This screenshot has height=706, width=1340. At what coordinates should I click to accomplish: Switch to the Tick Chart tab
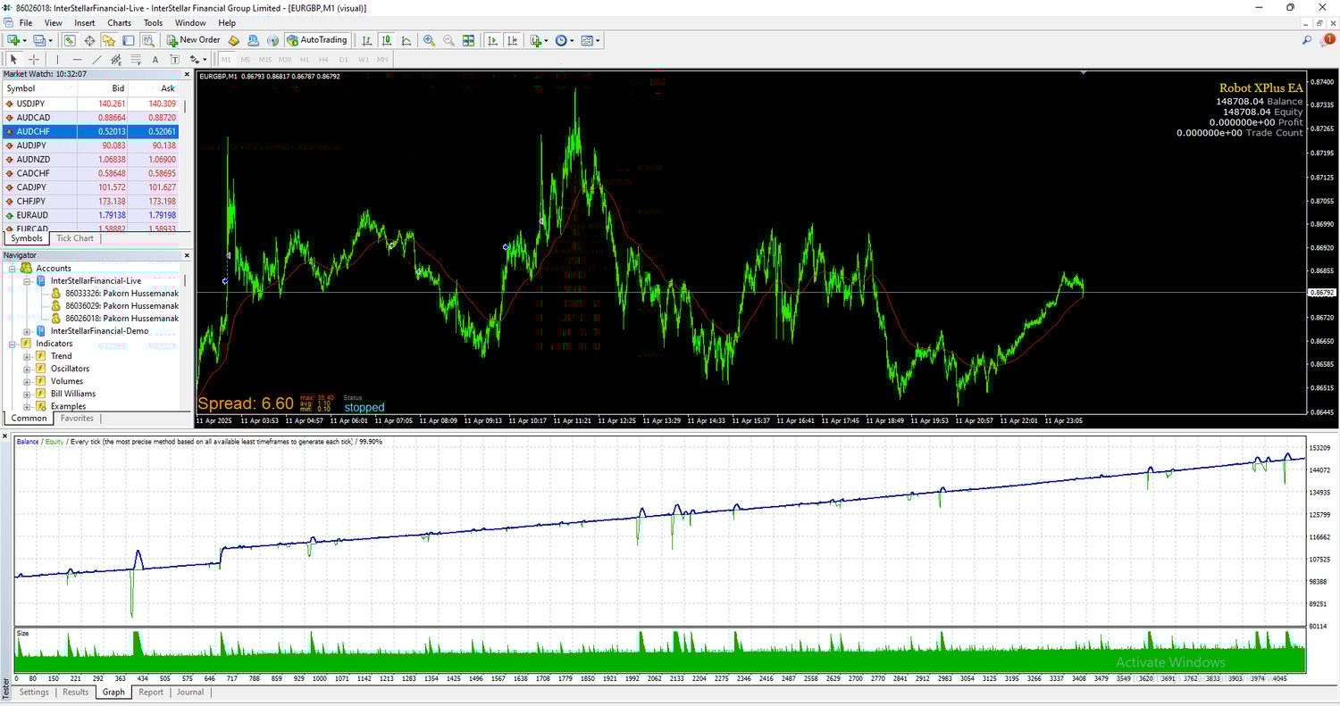tap(75, 238)
